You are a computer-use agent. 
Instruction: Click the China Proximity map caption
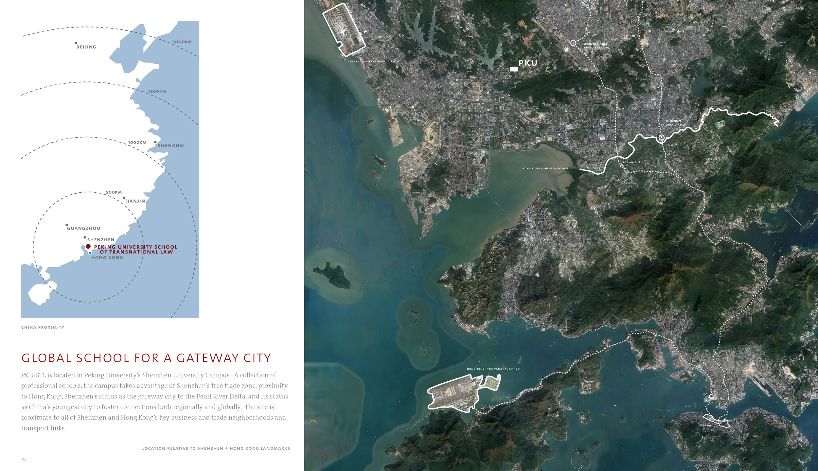(x=43, y=327)
